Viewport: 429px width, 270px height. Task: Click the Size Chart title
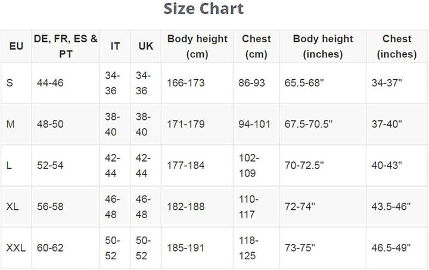[x=203, y=9]
